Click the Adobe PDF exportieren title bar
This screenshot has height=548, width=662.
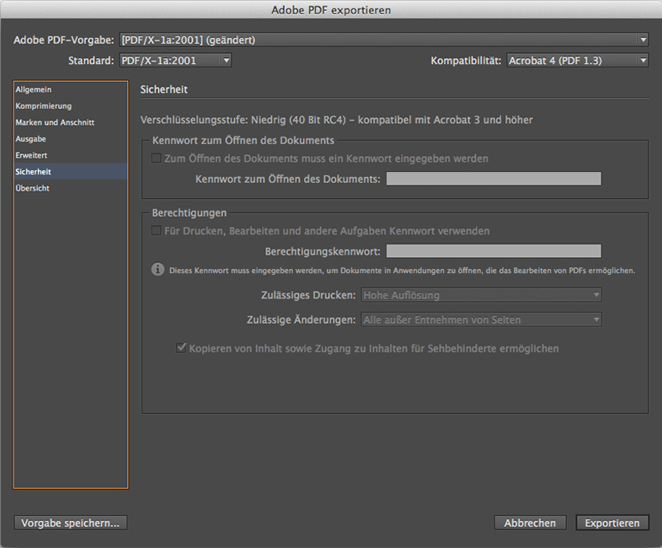pos(331,10)
